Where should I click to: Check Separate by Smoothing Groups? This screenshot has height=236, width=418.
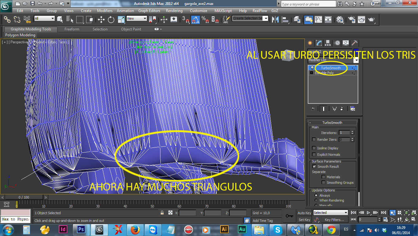click(x=323, y=183)
